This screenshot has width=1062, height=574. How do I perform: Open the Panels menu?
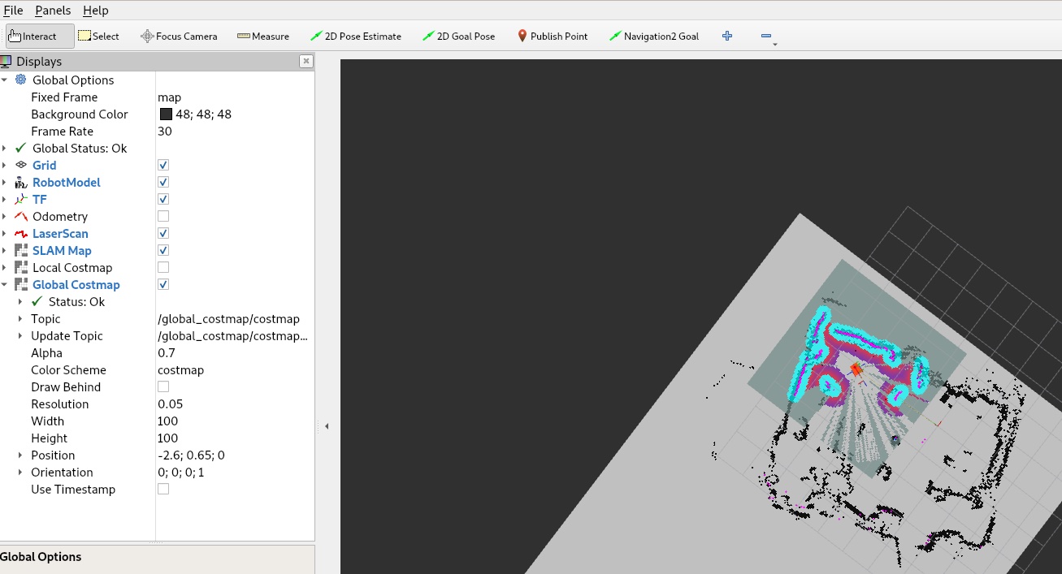(52, 10)
